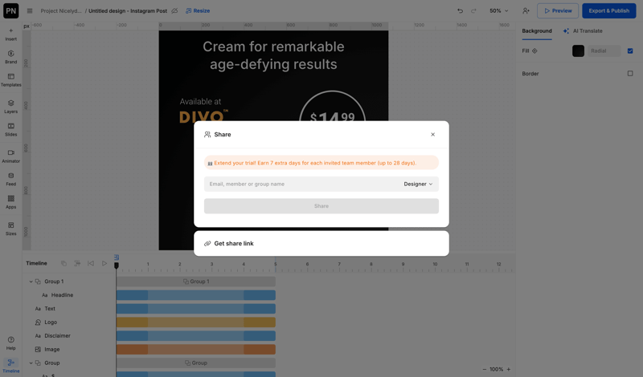Image resolution: width=643 pixels, height=377 pixels.
Task: Click the timeline playhead marker
Action: 117,265
